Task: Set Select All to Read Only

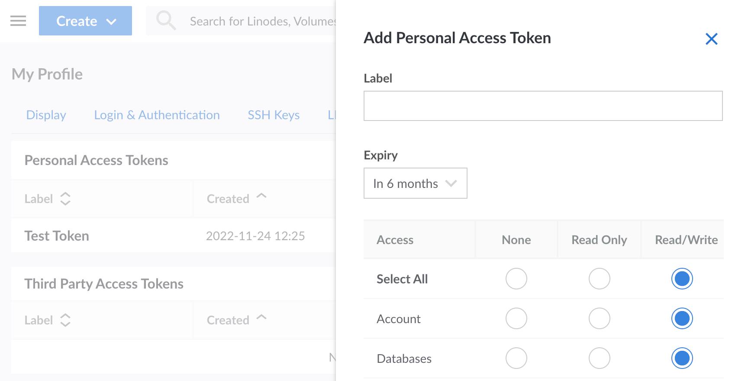Action: [599, 279]
